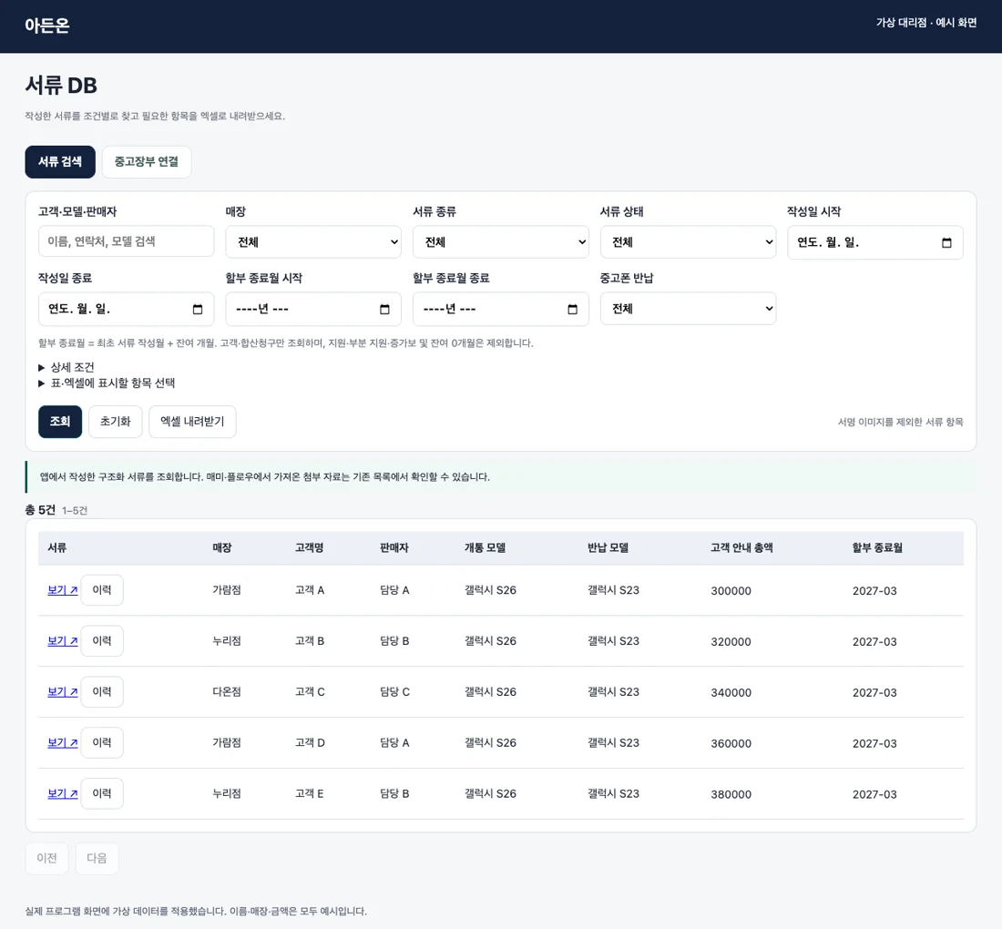Click 엑셀 내려받기 button
The width and height of the screenshot is (1002, 929).
pyautogui.click(x=192, y=422)
